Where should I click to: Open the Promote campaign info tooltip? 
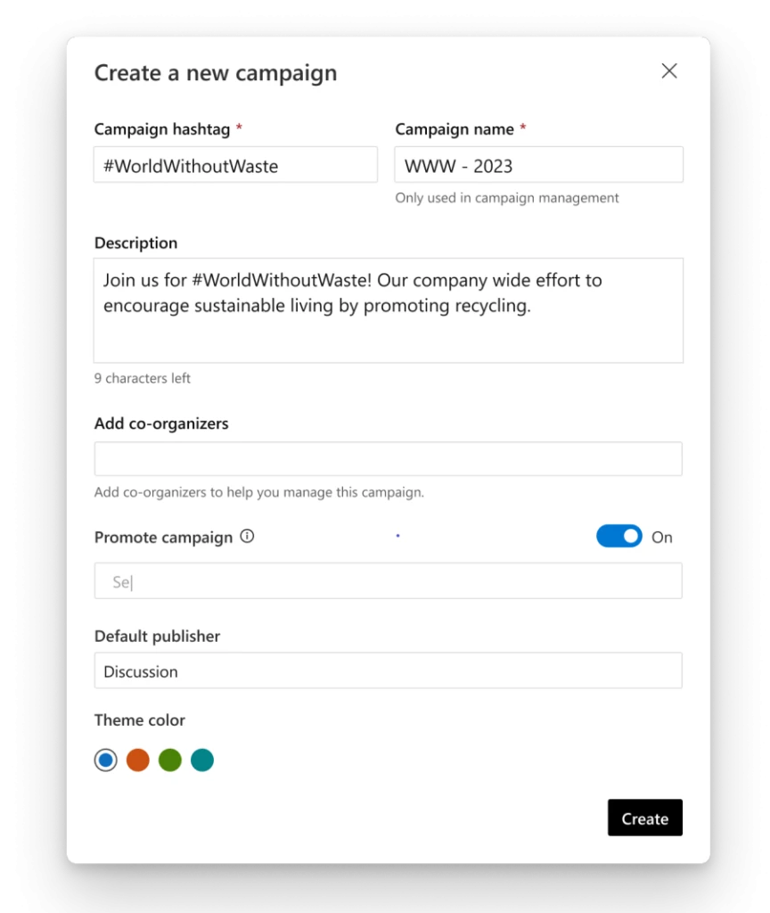[x=247, y=536]
